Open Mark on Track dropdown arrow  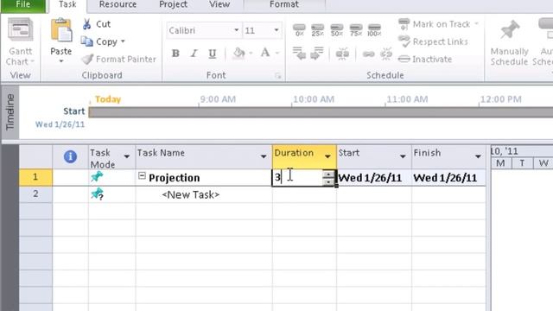pyautogui.click(x=476, y=24)
